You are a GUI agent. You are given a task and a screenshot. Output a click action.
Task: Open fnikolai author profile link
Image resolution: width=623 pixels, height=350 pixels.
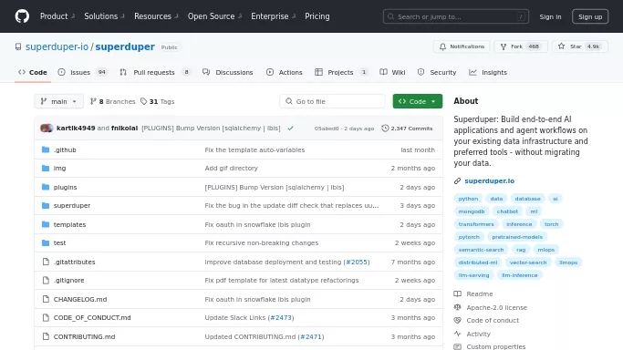124,129
